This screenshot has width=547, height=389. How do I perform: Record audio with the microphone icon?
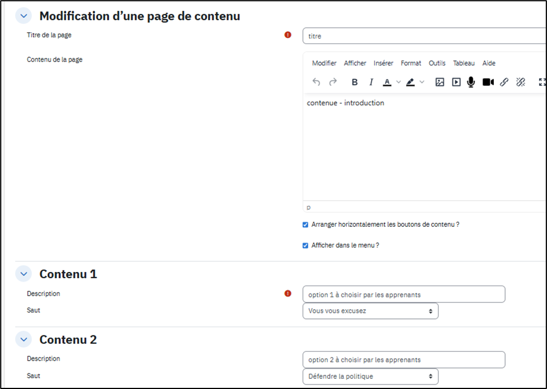click(471, 82)
